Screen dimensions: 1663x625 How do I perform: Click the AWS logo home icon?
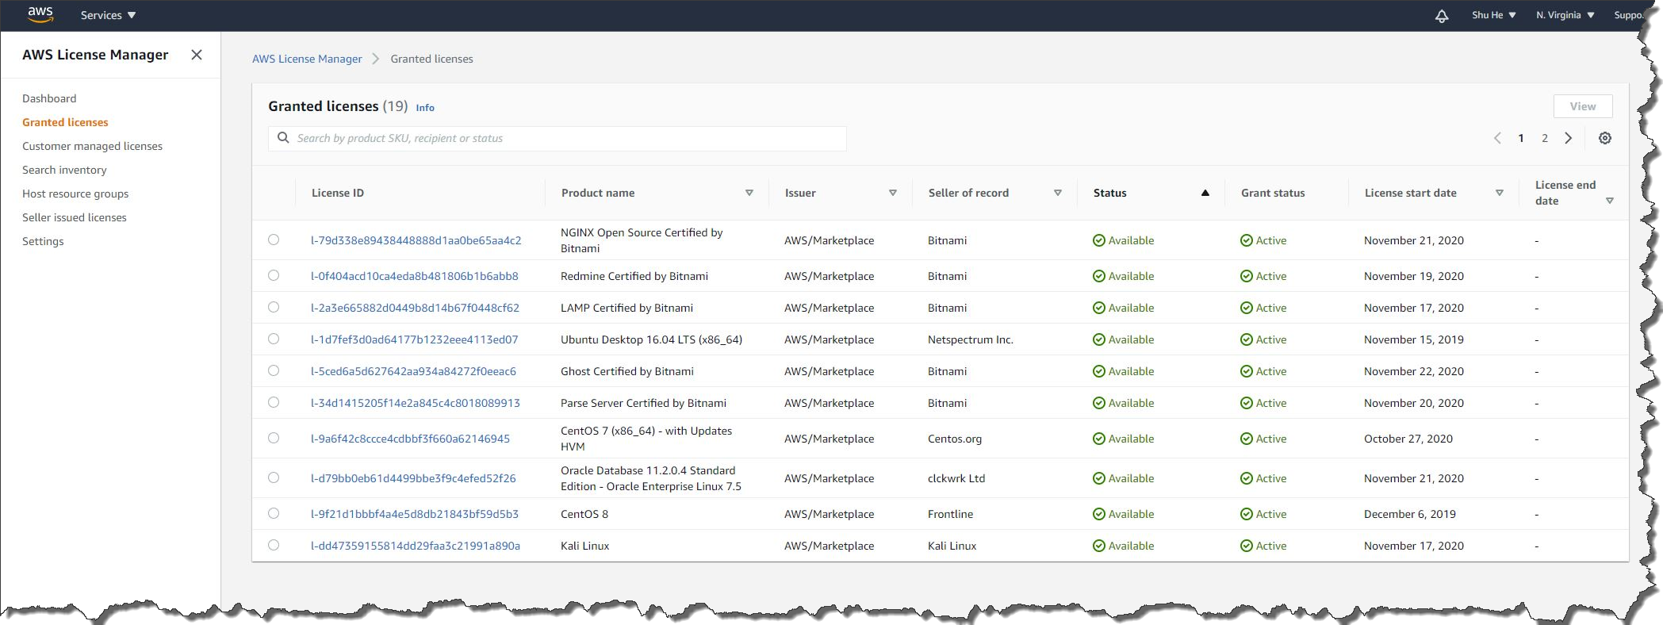click(40, 14)
